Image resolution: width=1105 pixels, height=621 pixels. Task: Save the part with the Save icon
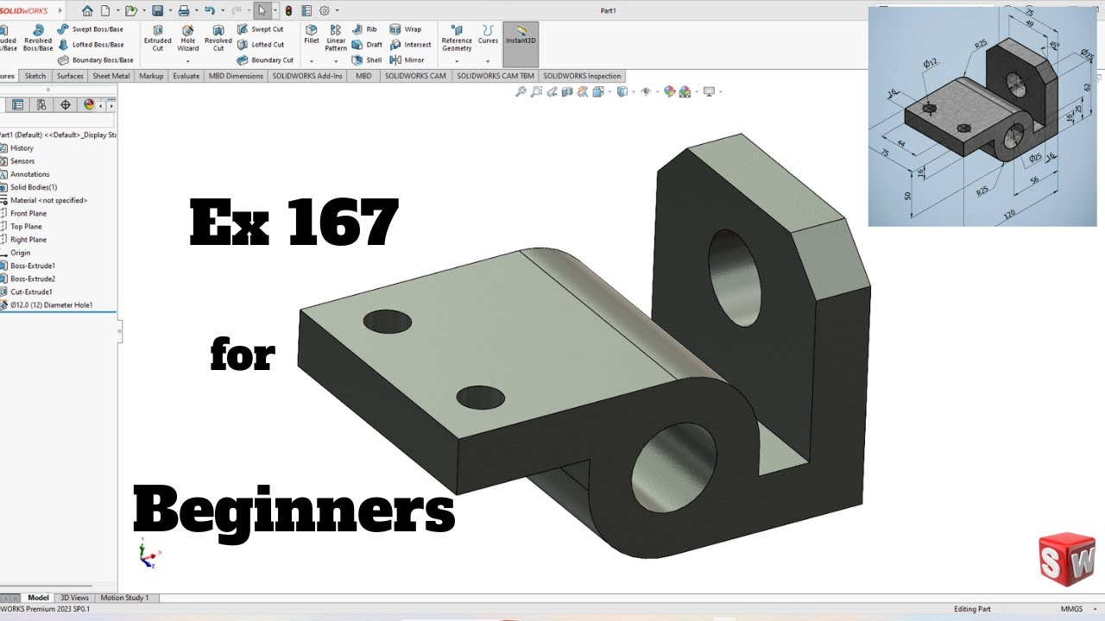157,11
